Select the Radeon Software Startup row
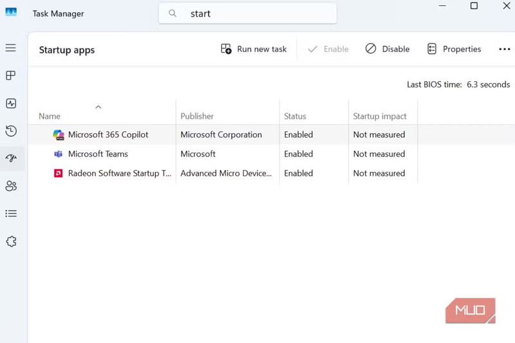The width and height of the screenshot is (515, 343). tap(272, 173)
